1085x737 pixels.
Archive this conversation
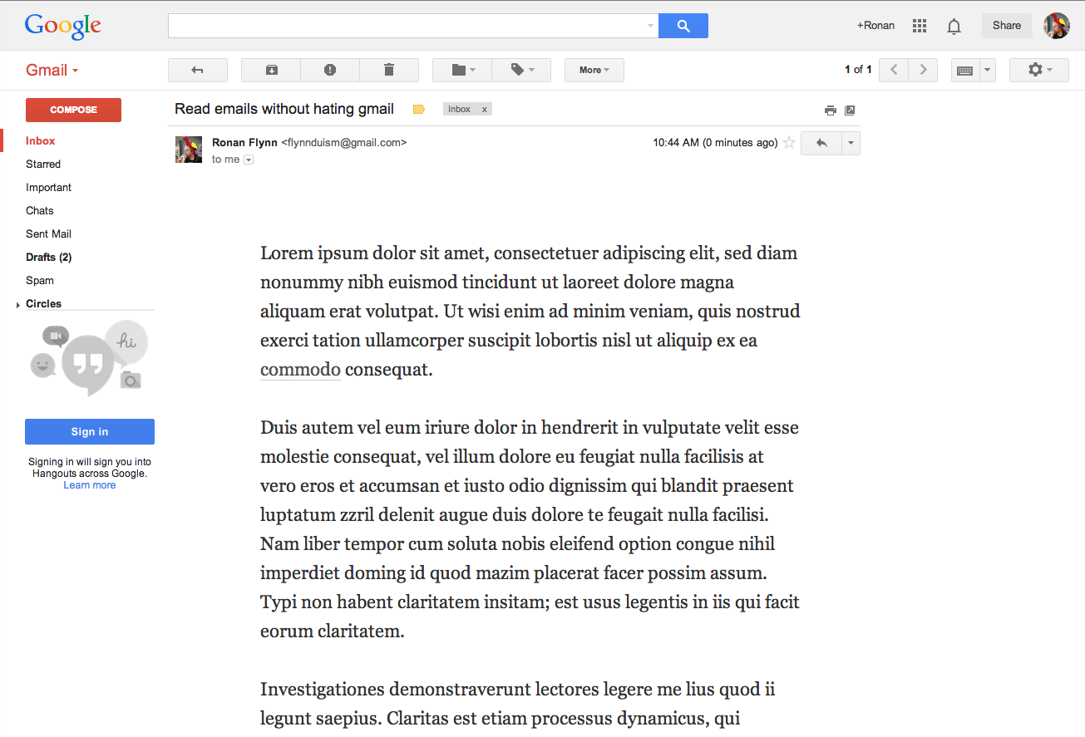pyautogui.click(x=270, y=70)
